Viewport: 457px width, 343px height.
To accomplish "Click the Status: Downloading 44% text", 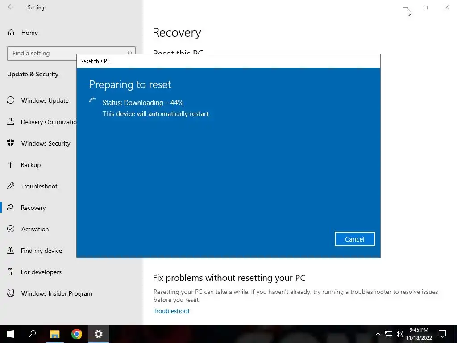I will [143, 103].
